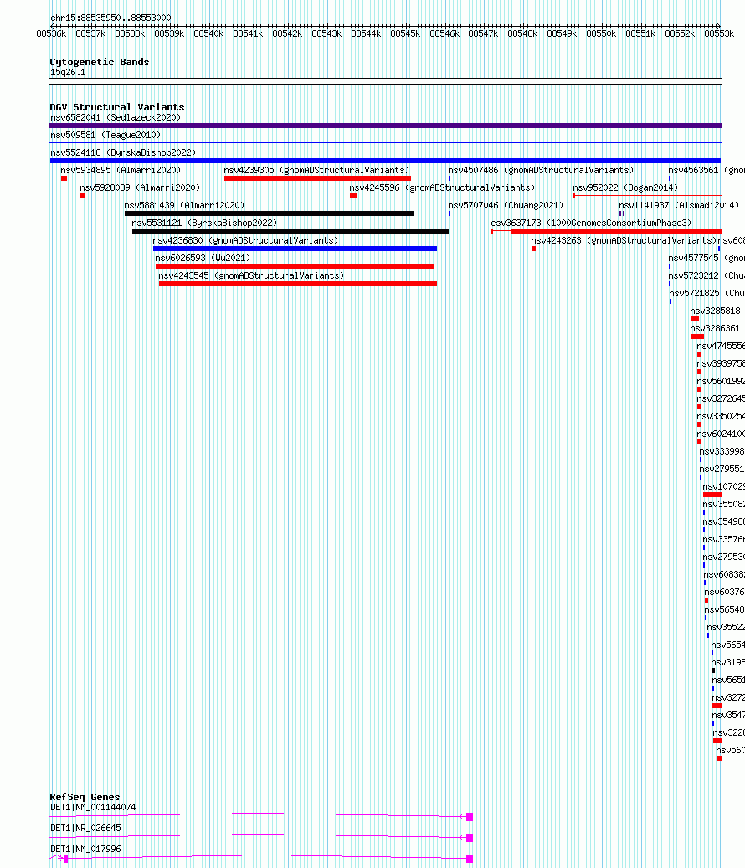745x868 pixels.
Task: Open the small red nsv5934895 (Almarri2020) variant
Action: coord(64,178)
